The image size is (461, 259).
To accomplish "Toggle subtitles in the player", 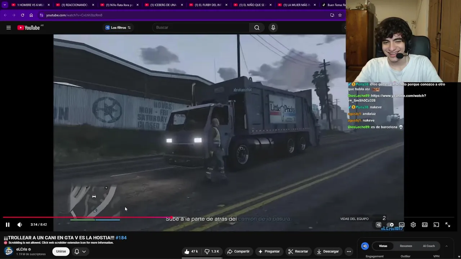I will (x=402, y=225).
